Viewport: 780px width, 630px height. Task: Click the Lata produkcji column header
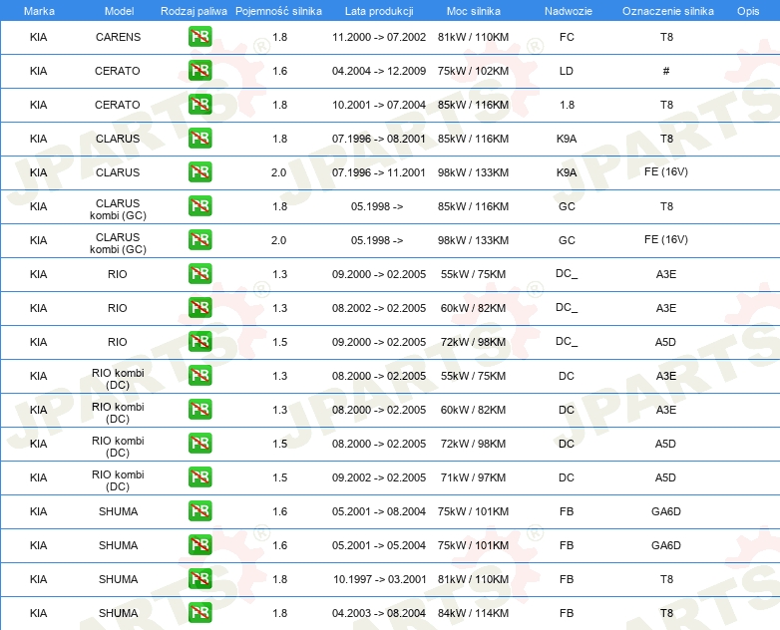(x=379, y=11)
